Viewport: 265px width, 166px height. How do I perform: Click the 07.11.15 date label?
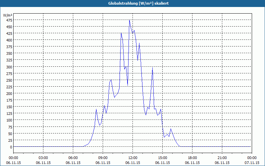pos(252,163)
